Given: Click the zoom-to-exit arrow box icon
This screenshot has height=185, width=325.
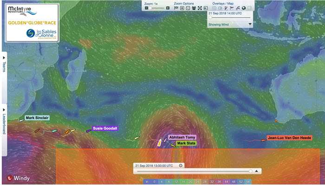Looking at the screenshot, I should 206,8.
